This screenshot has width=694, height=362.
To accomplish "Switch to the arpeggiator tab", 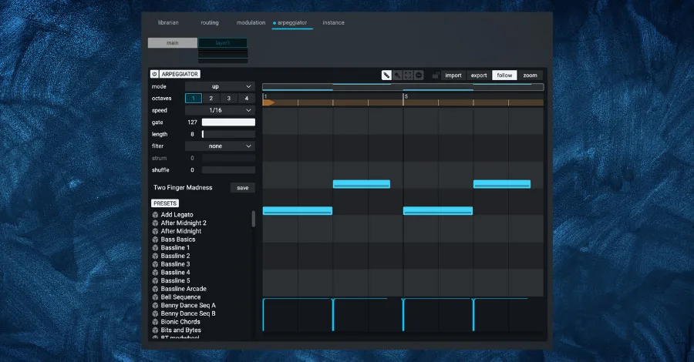I will (x=292, y=22).
